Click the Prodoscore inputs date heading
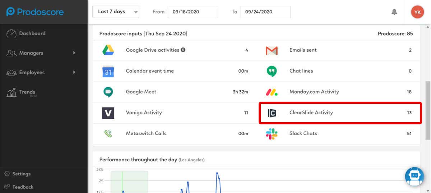This screenshot has width=431, height=193. pyautogui.click(x=143, y=33)
